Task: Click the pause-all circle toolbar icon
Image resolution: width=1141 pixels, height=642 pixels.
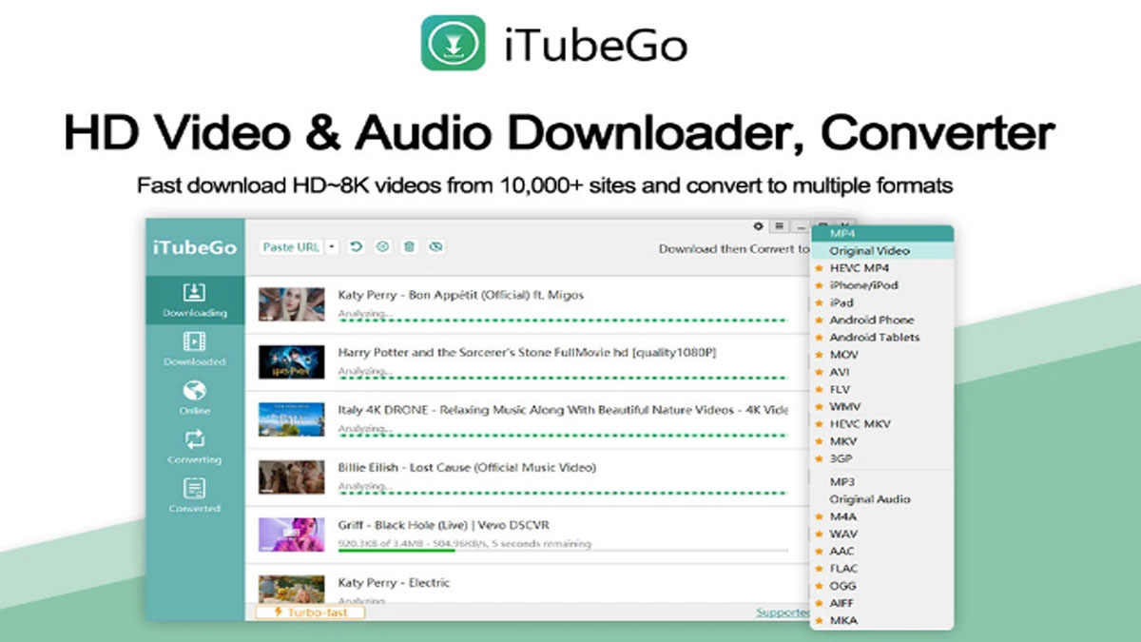Action: (x=383, y=246)
